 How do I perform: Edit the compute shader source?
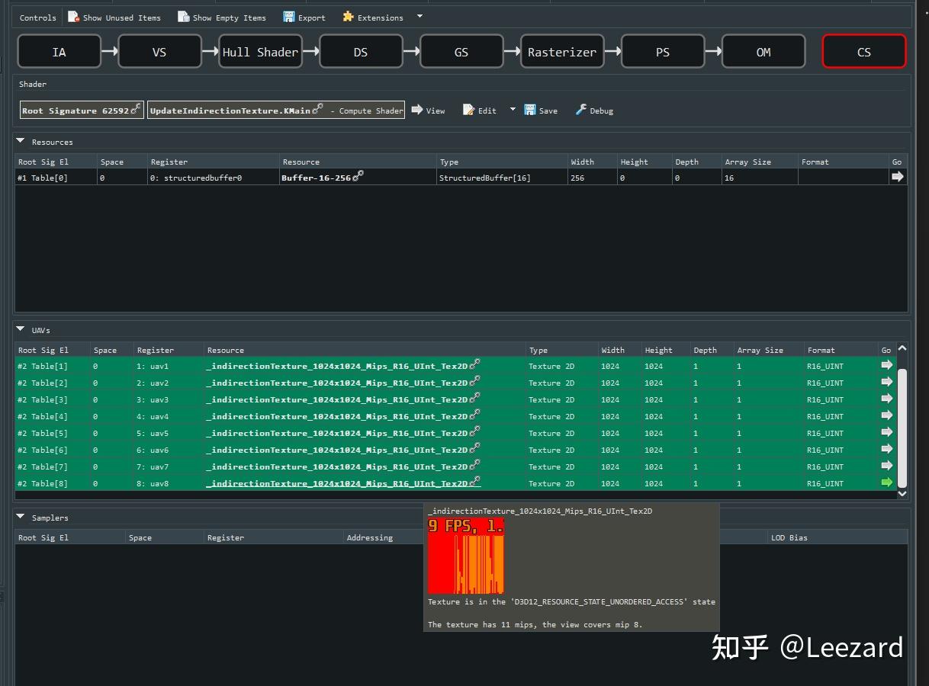(479, 110)
